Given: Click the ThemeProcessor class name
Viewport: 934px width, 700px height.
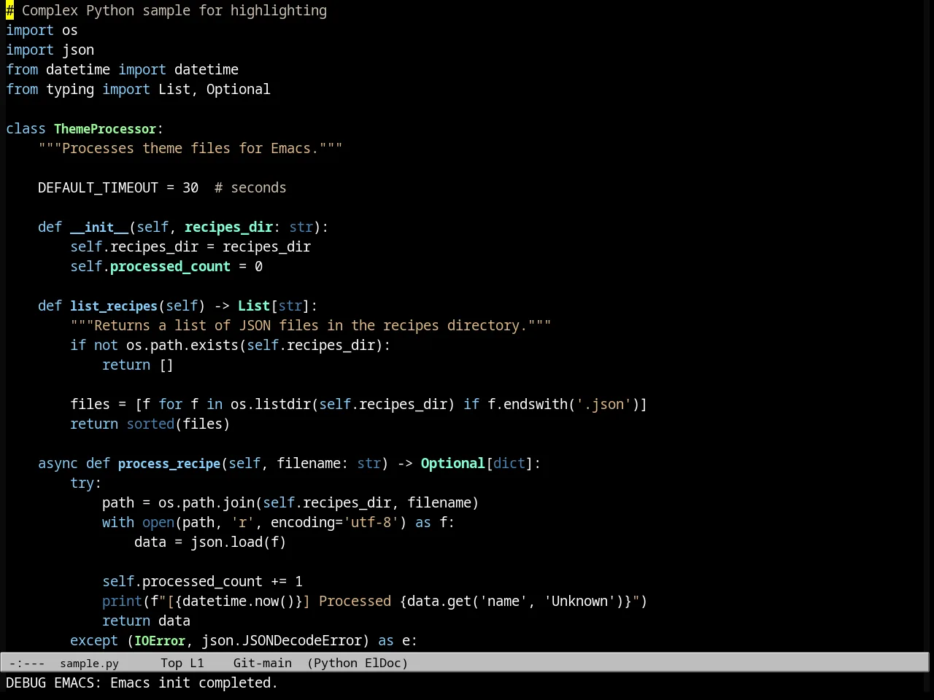Looking at the screenshot, I should (105, 128).
